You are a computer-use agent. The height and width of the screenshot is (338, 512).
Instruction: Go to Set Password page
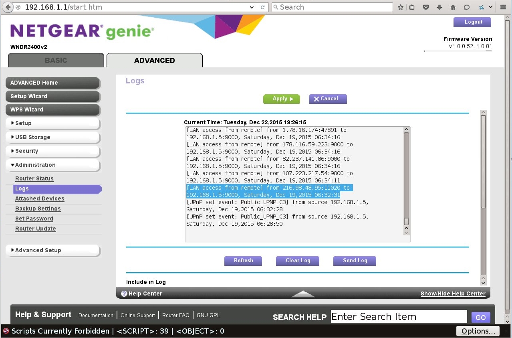tap(34, 219)
